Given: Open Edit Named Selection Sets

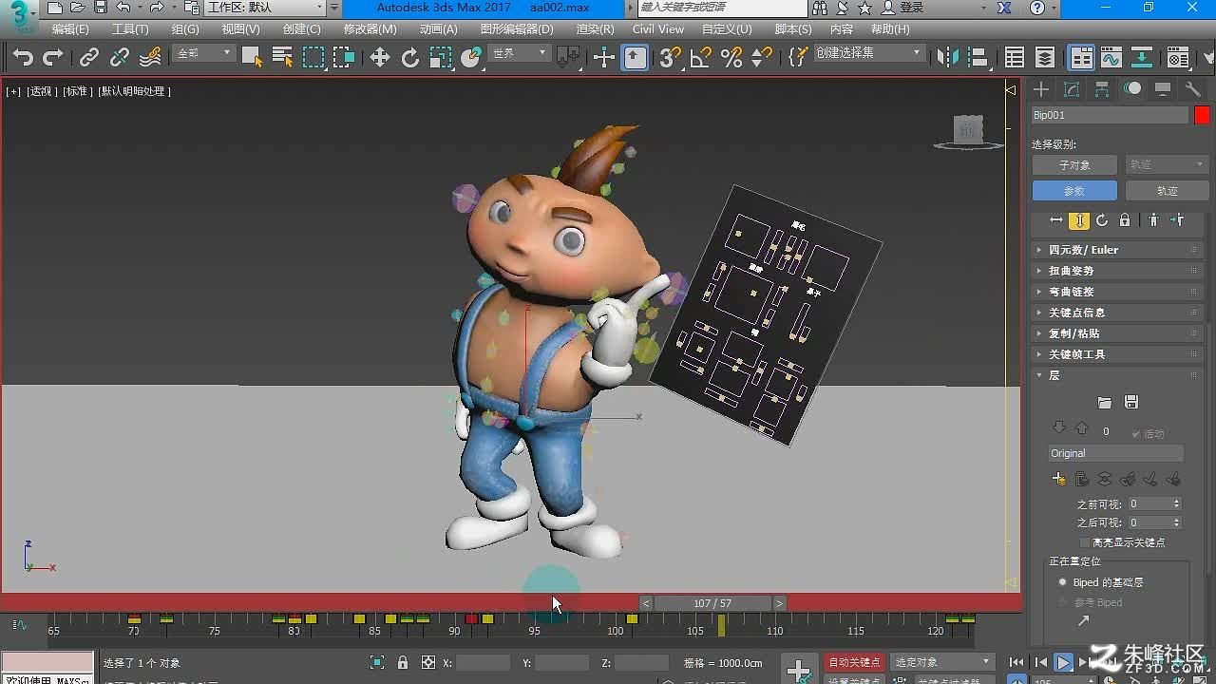Looking at the screenshot, I should (798, 58).
